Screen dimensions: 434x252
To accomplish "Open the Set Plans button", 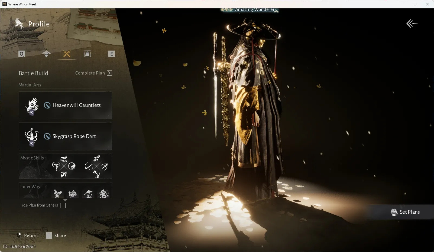I will tap(405, 212).
